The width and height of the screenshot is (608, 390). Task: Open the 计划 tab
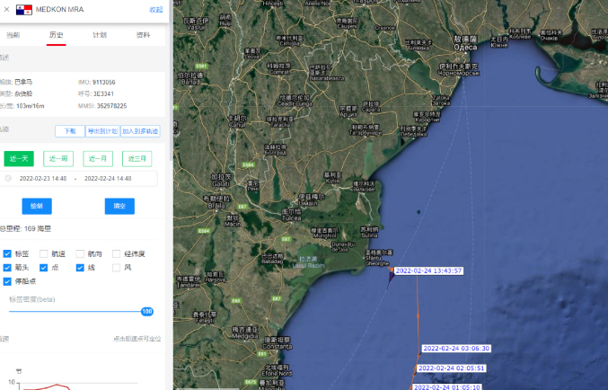[100, 35]
